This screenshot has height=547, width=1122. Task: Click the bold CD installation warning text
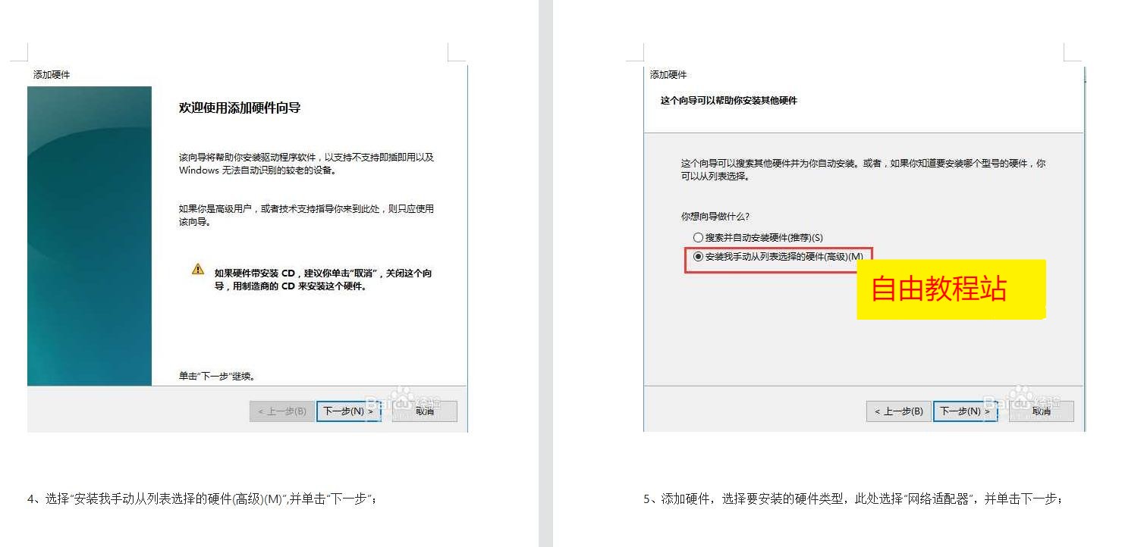coord(323,280)
